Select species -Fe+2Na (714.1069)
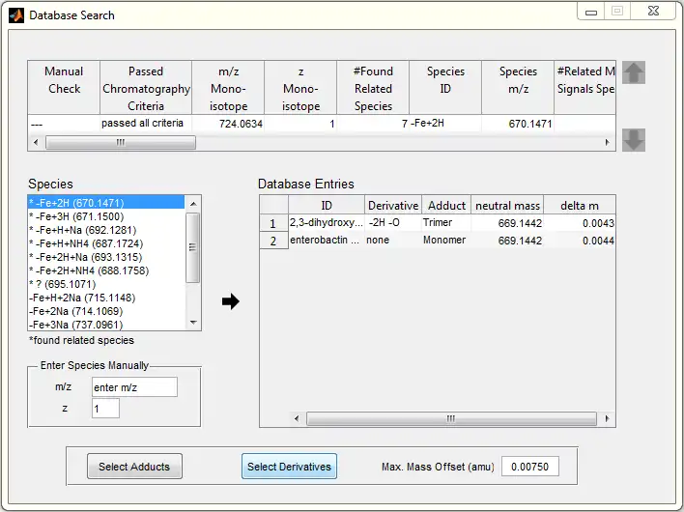Screen dimensions: 684x512 click(106, 311)
